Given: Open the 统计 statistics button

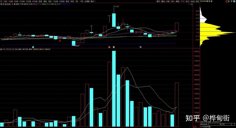Looking at the screenshot, I should (173, 1).
